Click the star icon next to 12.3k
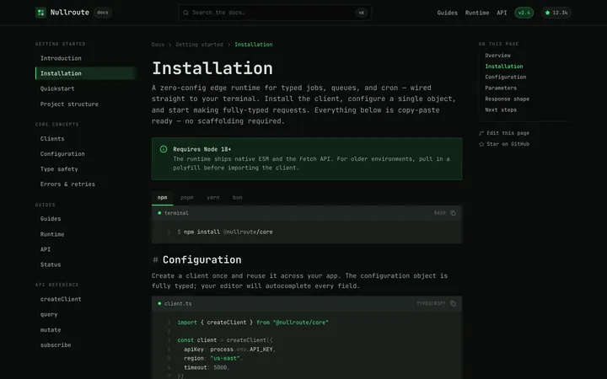 (x=547, y=13)
